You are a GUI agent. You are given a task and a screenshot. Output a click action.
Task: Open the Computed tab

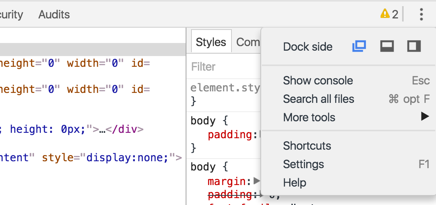point(248,42)
